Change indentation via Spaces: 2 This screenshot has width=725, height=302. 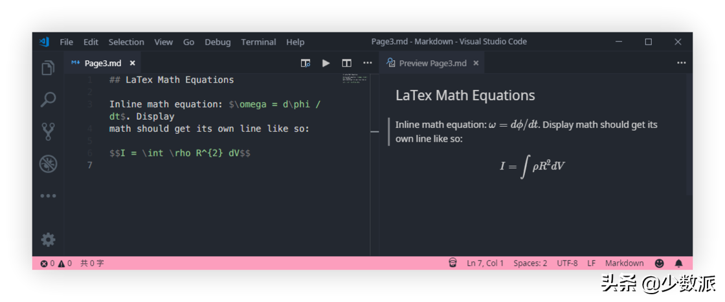tap(530, 263)
